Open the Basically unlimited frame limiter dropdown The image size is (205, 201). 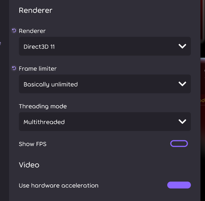pos(105,84)
